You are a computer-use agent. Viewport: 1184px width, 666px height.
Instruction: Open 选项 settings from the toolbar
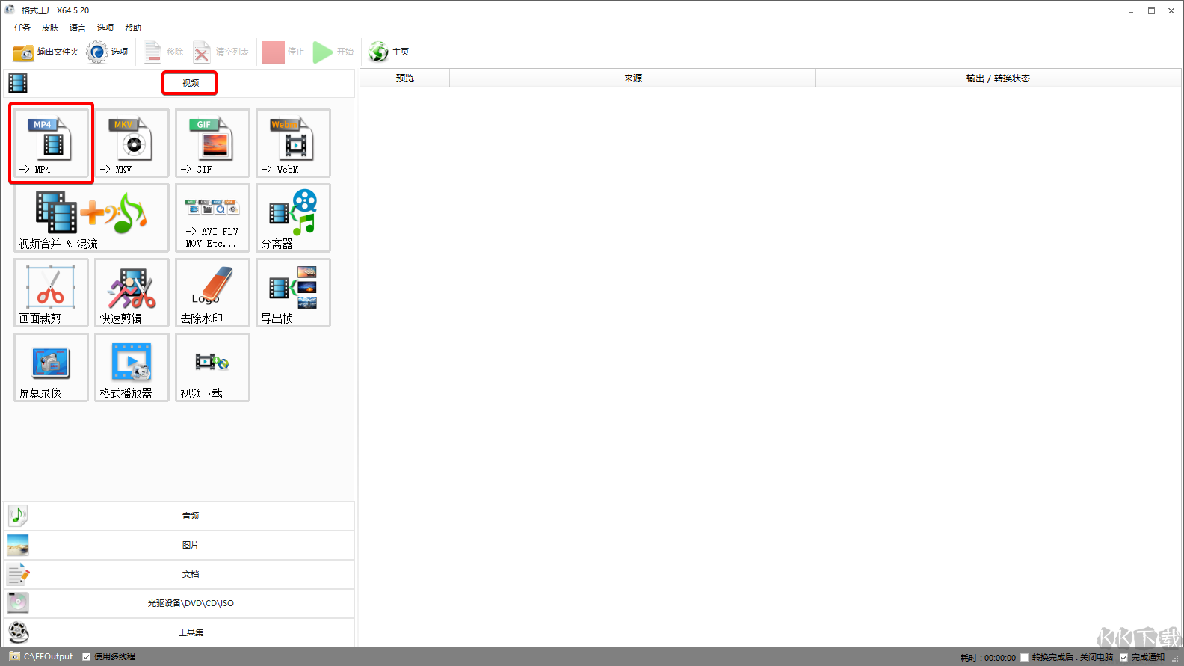(108, 52)
